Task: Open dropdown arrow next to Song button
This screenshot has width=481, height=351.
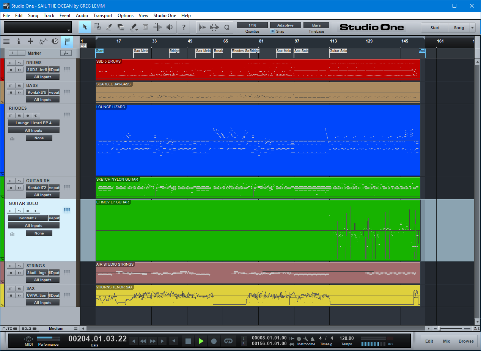Action: coord(472,28)
